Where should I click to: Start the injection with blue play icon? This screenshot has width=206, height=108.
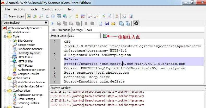tap(53, 23)
